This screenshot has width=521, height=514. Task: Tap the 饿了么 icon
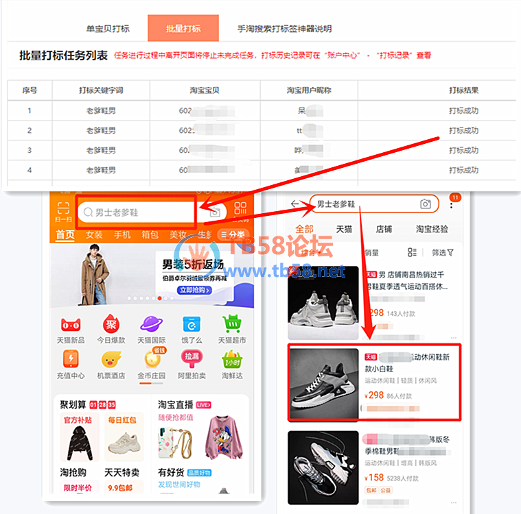pos(192,325)
